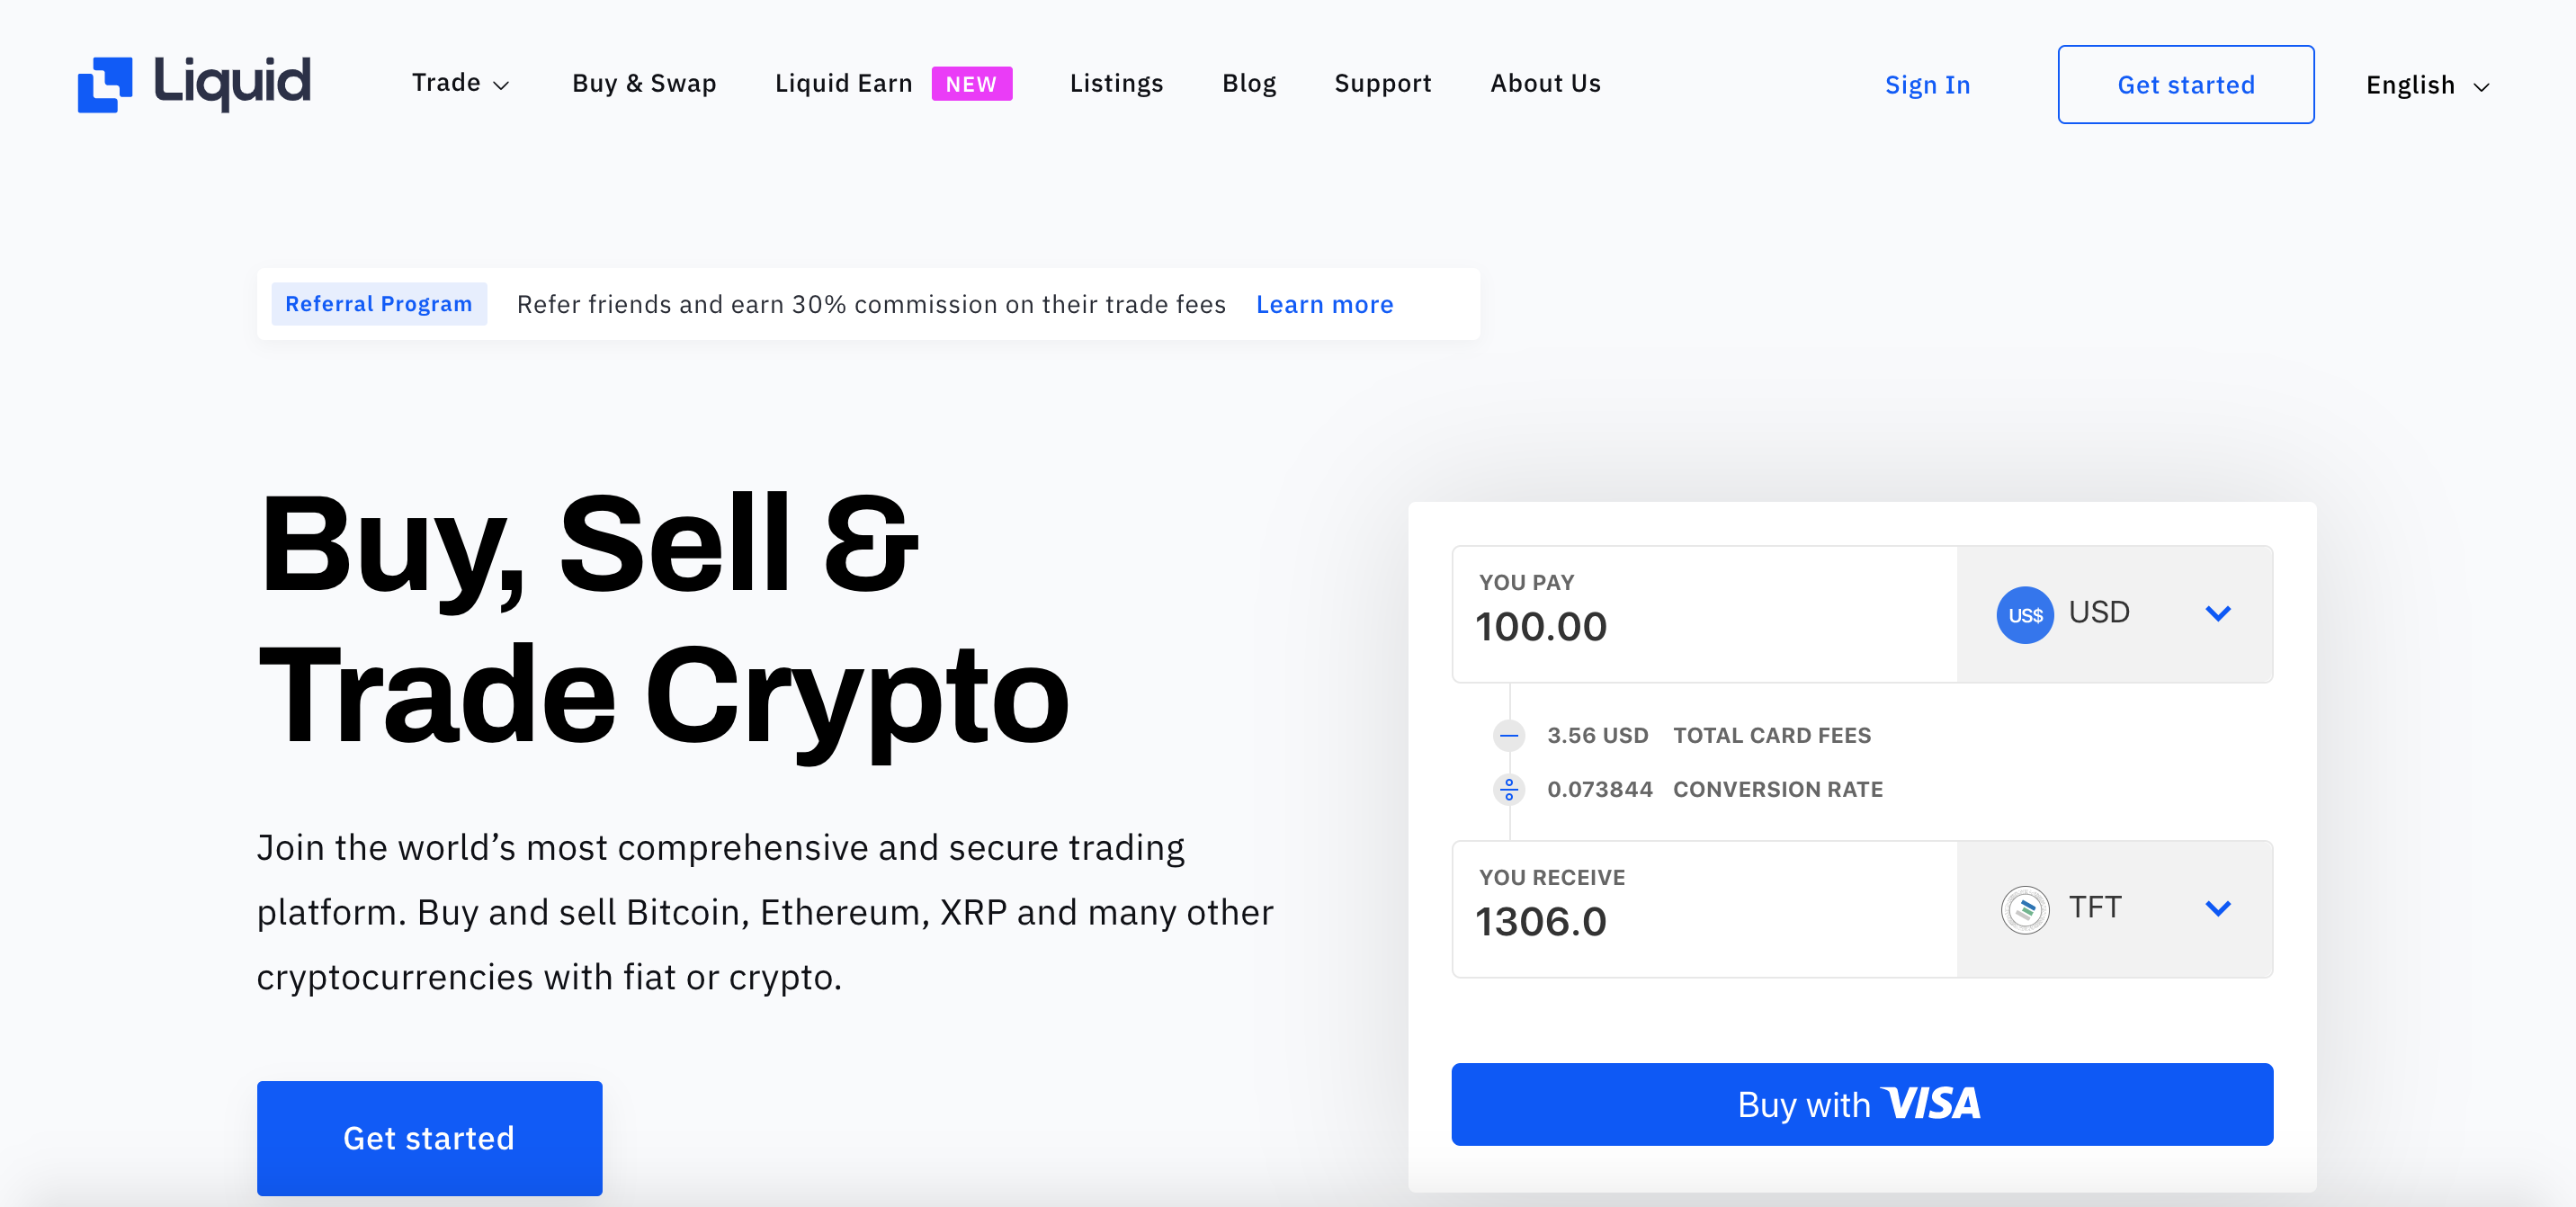The width and height of the screenshot is (2576, 1207).
Task: Open the TFT receive currency dropdown
Action: [x=2218, y=909]
